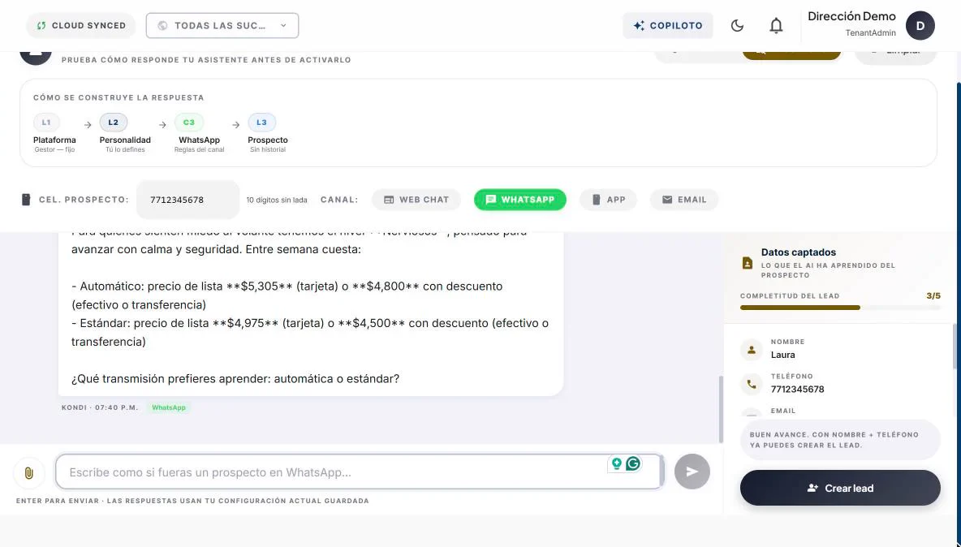Screen dimensions: 961x547
Task: Switch channel to App
Action: click(x=608, y=200)
